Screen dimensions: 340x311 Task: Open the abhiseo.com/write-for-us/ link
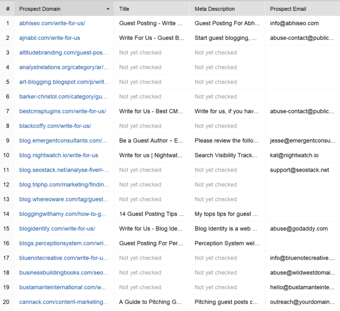(52, 23)
